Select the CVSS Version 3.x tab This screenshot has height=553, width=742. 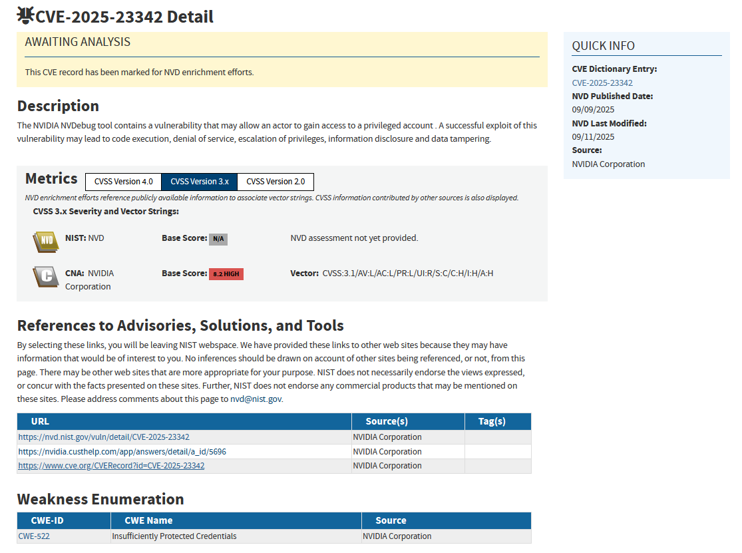pos(199,182)
